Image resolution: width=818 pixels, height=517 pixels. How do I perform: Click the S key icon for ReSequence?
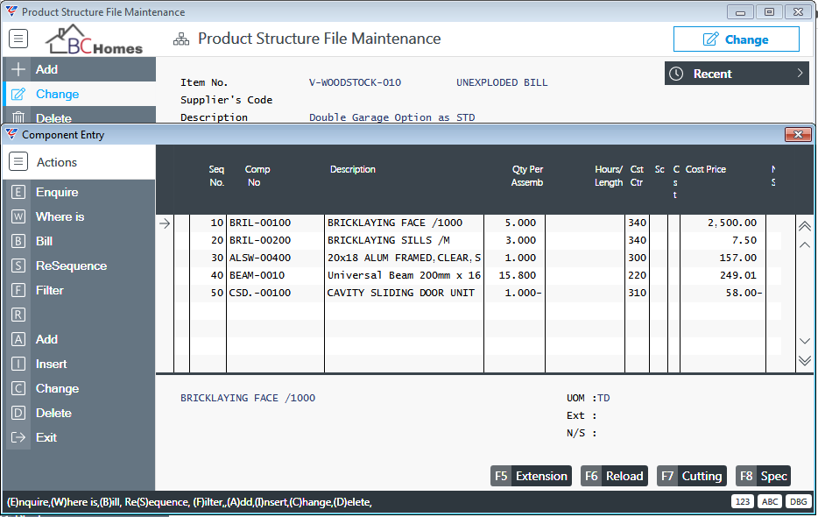coord(18,266)
